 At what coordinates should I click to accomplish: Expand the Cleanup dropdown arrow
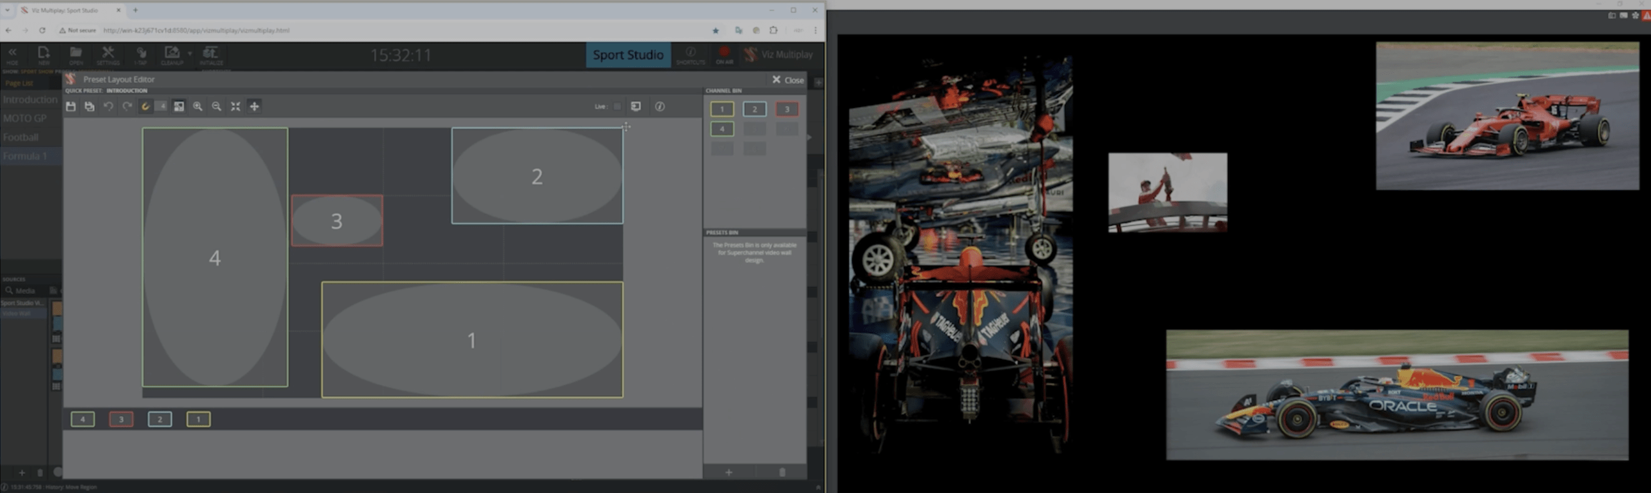[190, 53]
